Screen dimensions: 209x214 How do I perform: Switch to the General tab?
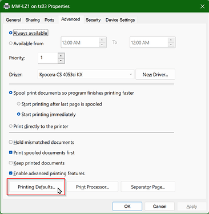pyautogui.click(x=13, y=20)
